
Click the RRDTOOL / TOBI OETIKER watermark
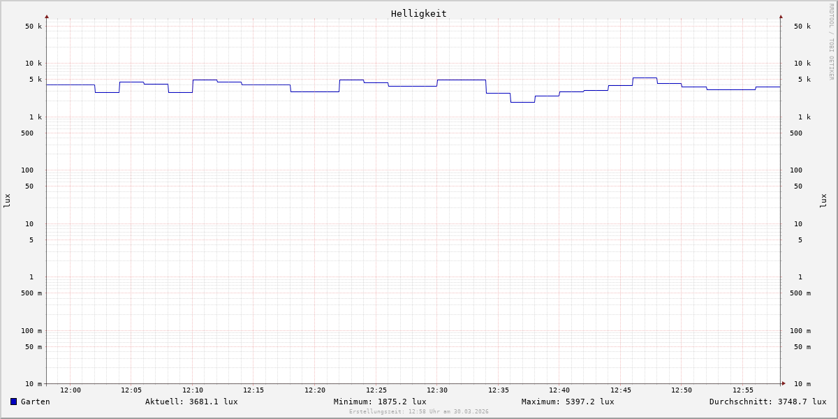[831, 42]
